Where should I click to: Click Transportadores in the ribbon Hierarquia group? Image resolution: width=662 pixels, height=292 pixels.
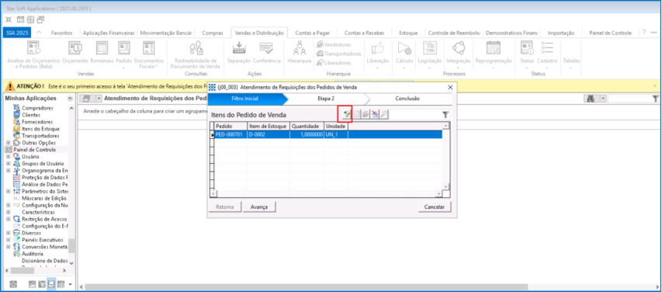coord(339,54)
